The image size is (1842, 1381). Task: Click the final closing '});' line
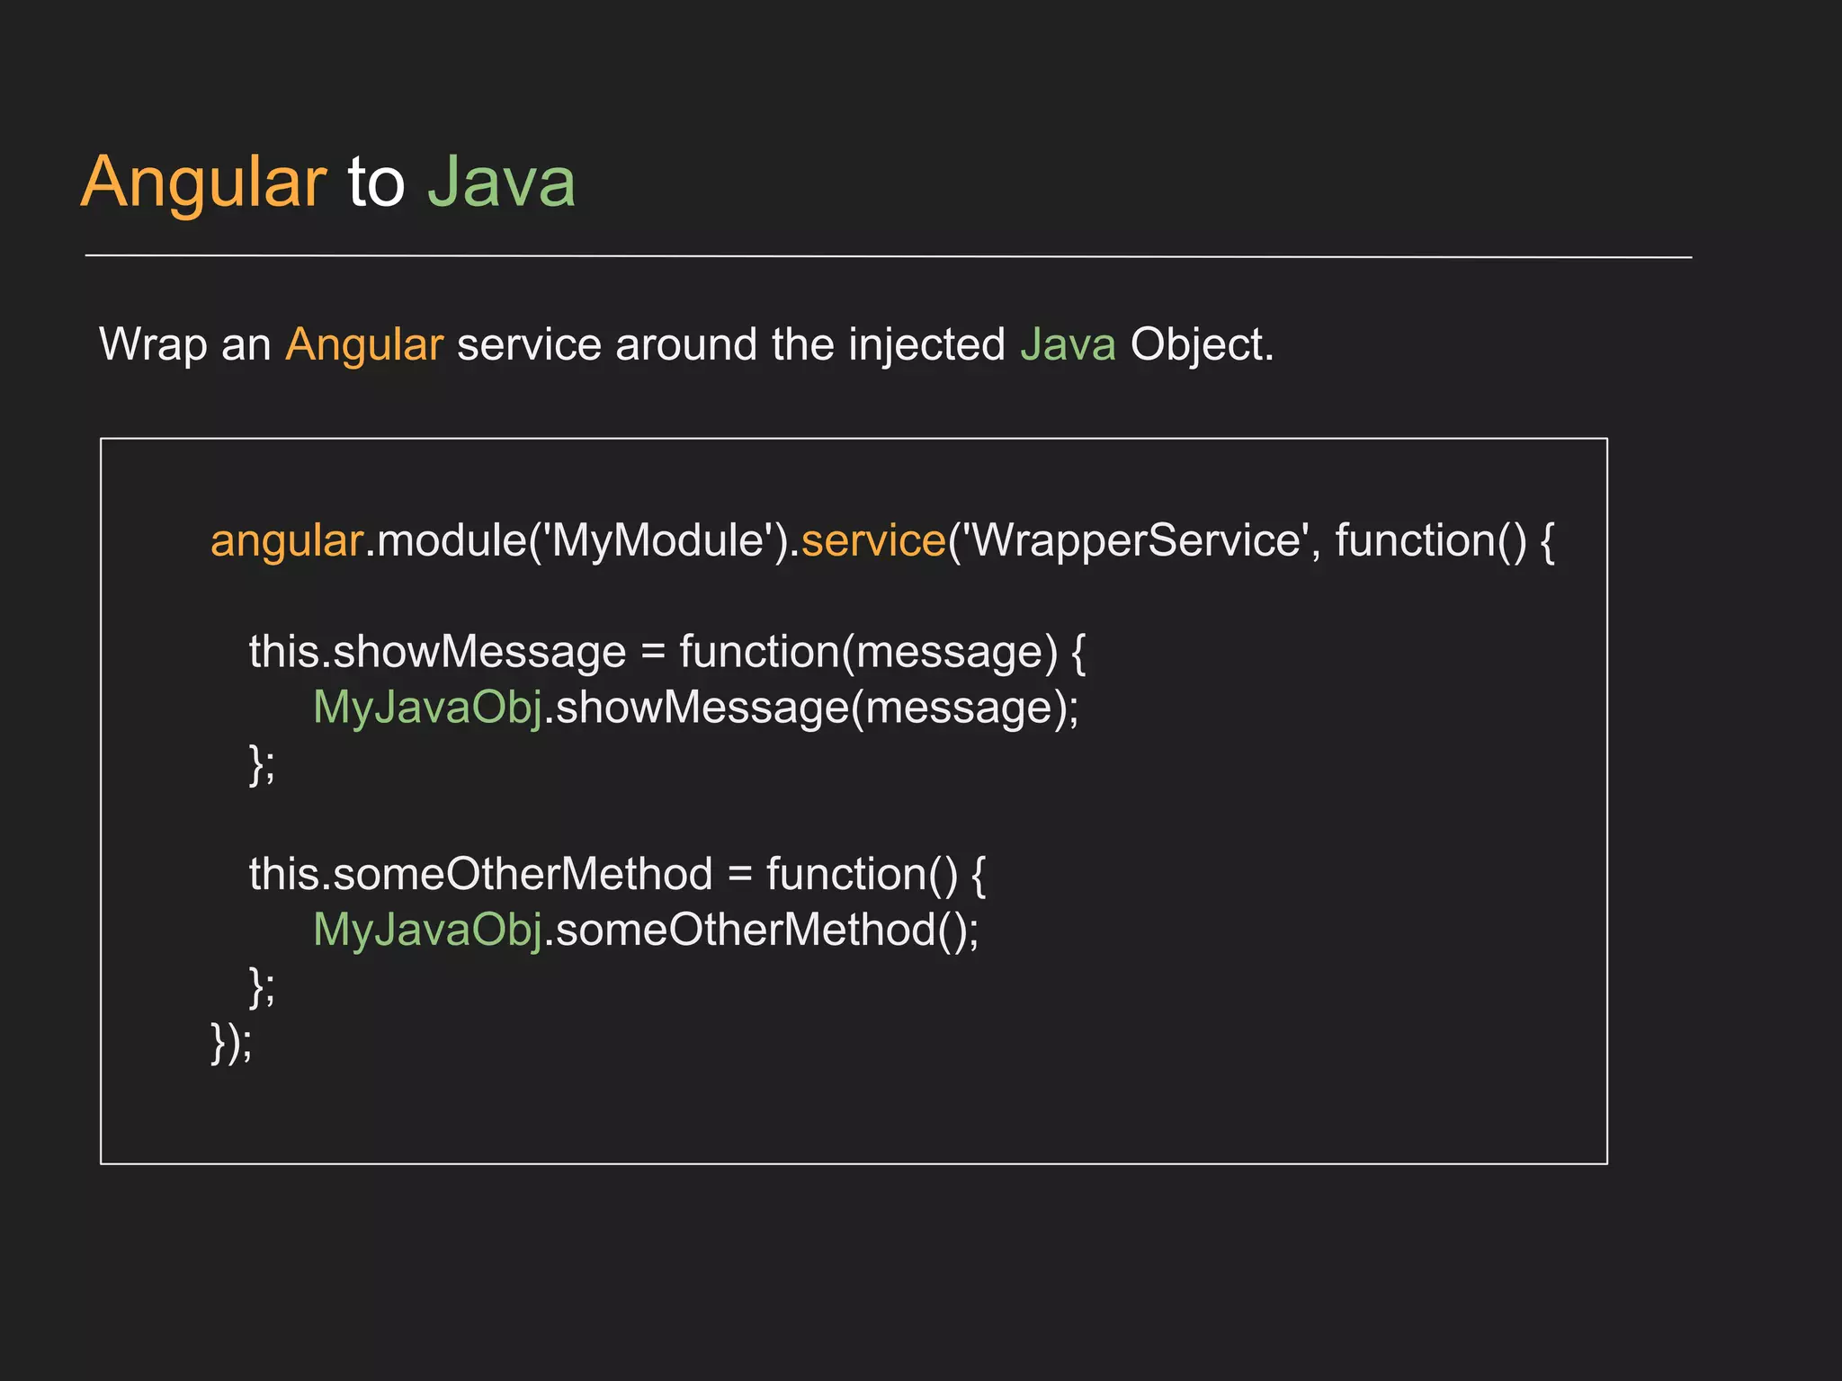pos(231,1043)
